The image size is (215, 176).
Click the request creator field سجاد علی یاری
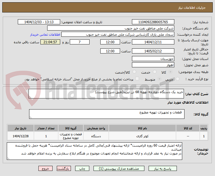click(118, 35)
